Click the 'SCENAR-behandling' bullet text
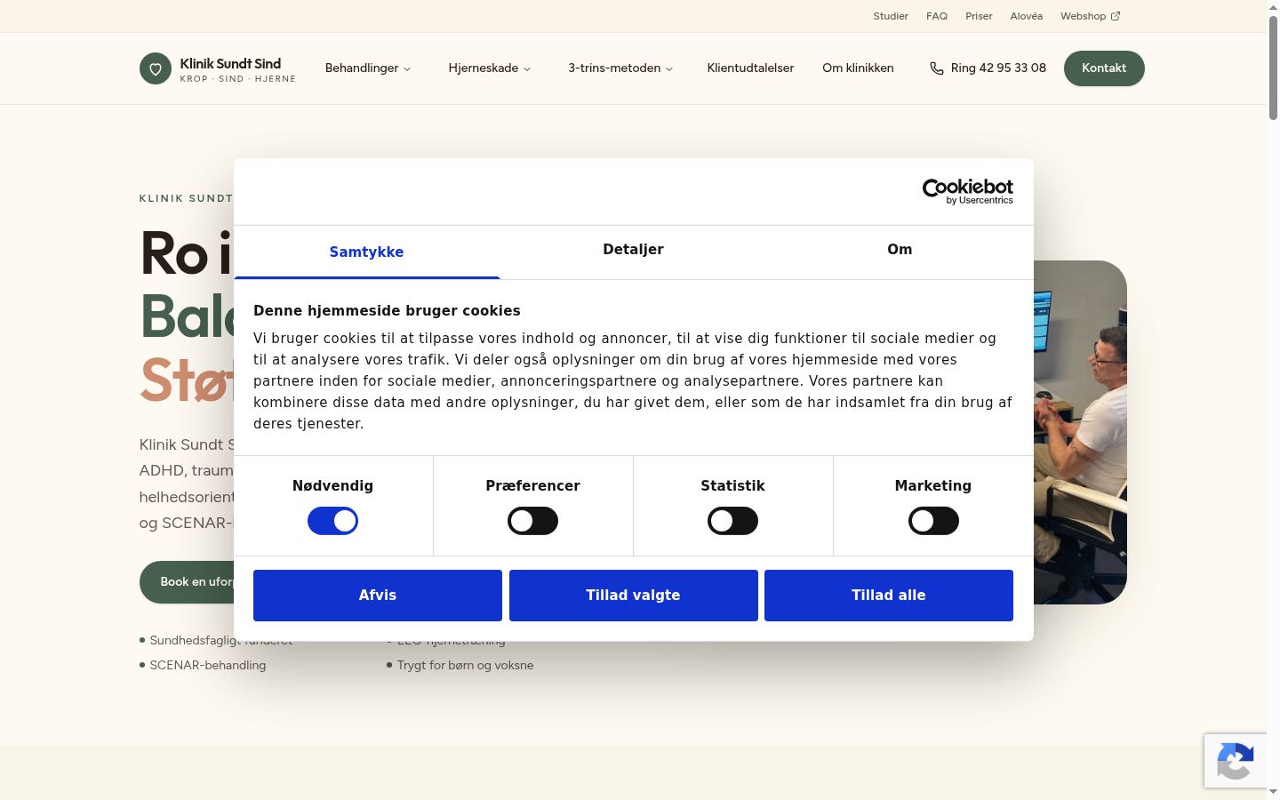 [208, 665]
